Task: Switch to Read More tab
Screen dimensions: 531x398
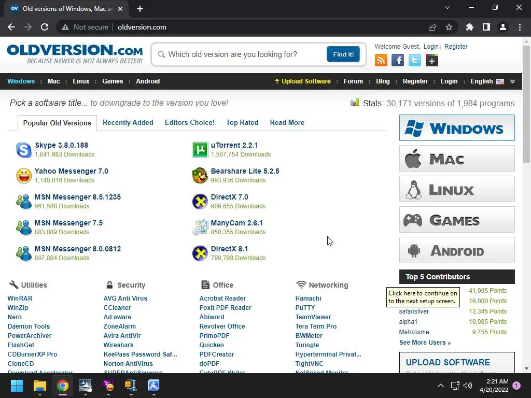Action: pyautogui.click(x=287, y=122)
